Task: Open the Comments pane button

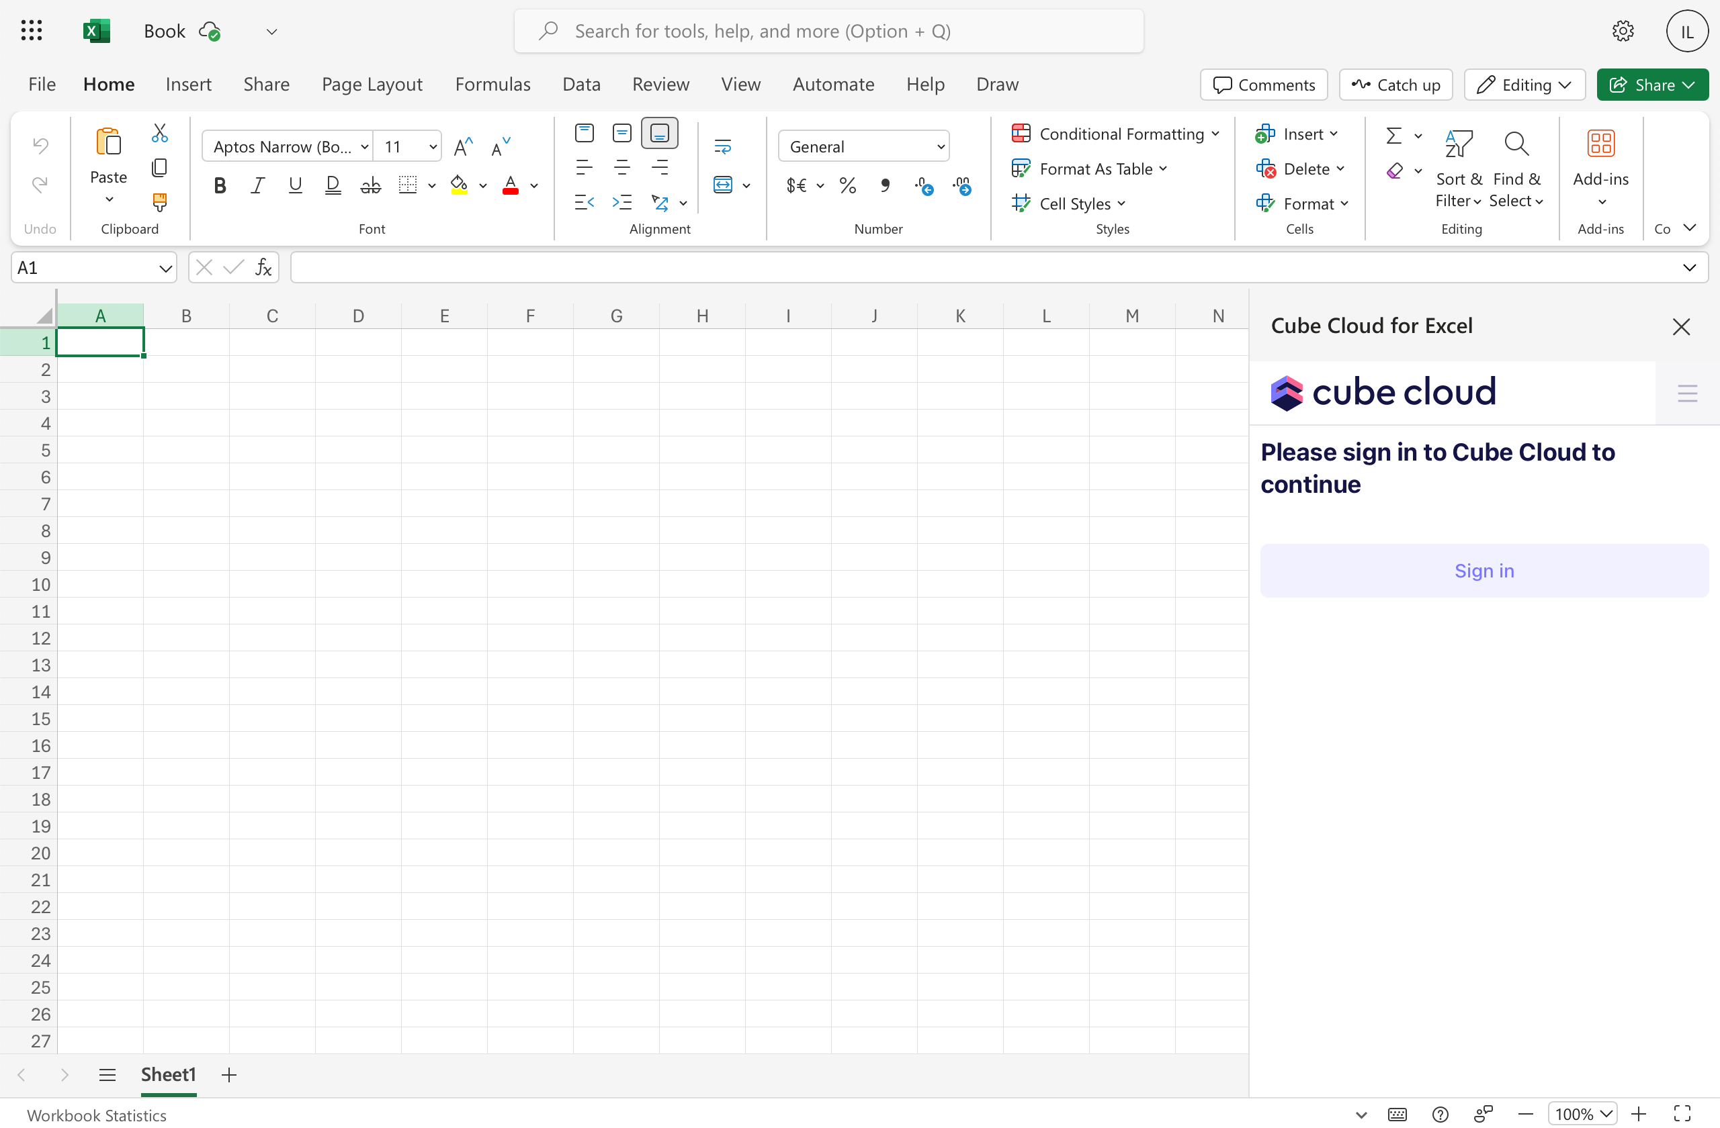Action: (1263, 85)
